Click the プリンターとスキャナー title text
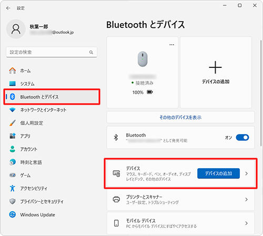 (144, 197)
